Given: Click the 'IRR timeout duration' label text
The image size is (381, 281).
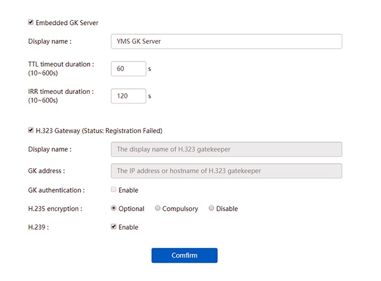Looking at the screenshot, I should click(61, 91).
